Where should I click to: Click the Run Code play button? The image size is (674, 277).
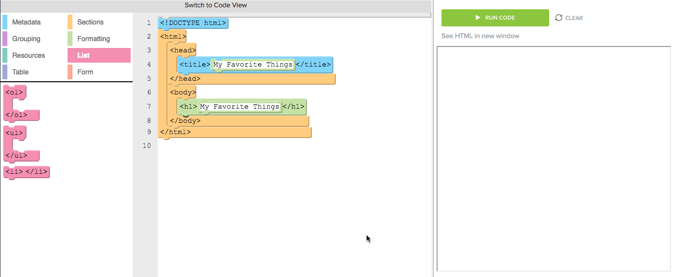[x=495, y=18]
